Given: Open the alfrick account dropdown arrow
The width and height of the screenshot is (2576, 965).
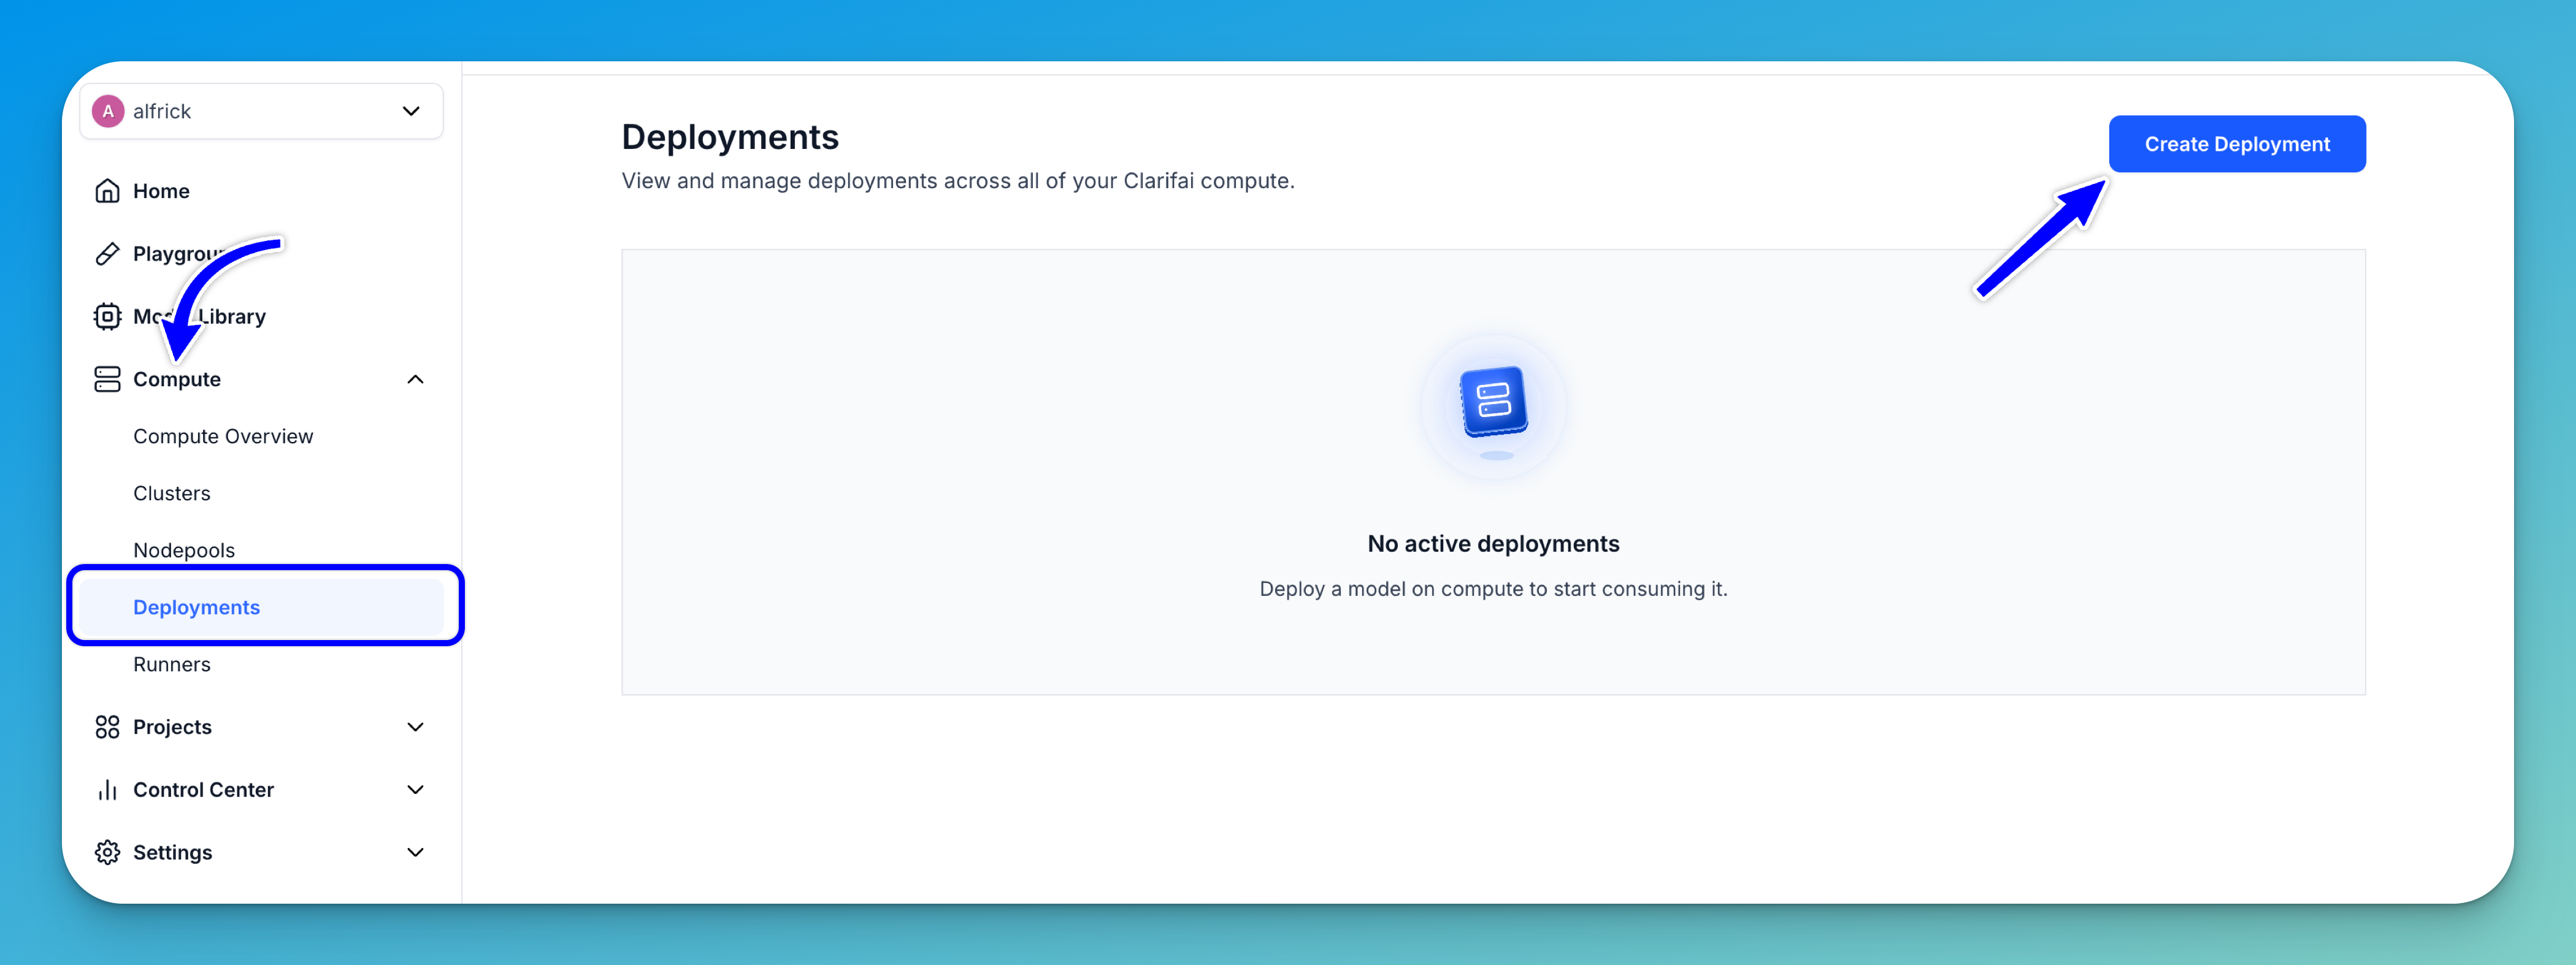Looking at the screenshot, I should (411, 111).
